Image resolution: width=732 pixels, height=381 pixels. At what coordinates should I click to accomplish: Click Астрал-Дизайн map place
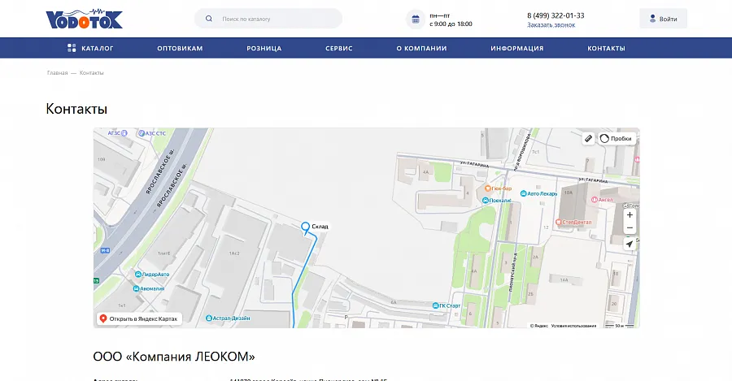pos(228,318)
